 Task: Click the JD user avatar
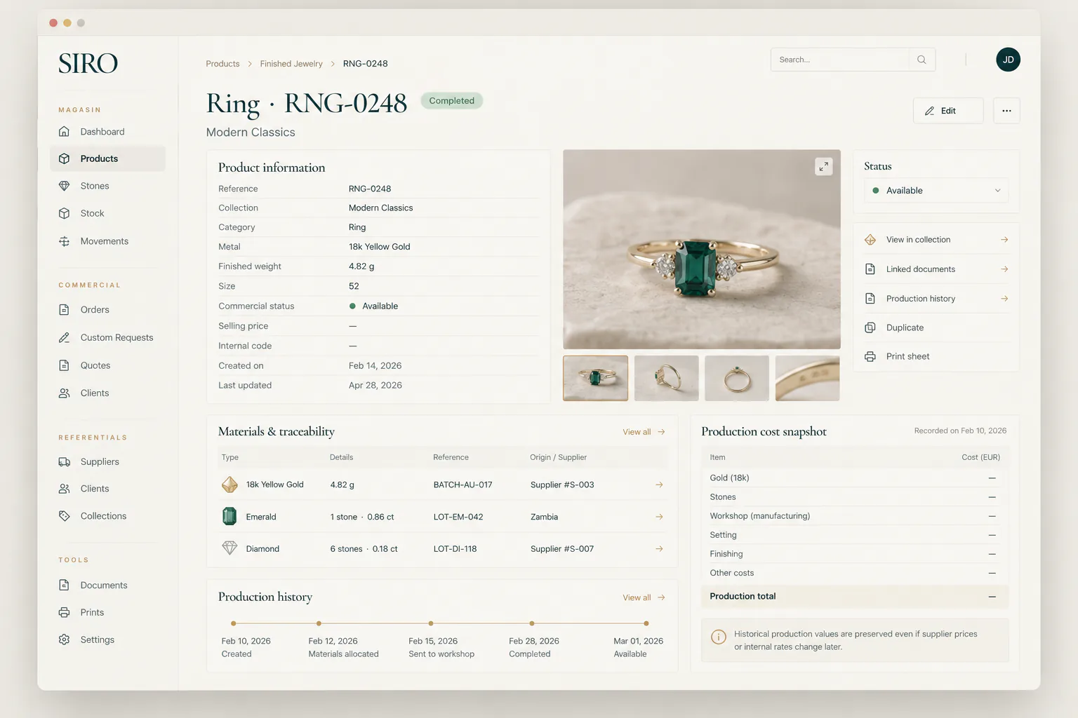click(1008, 60)
